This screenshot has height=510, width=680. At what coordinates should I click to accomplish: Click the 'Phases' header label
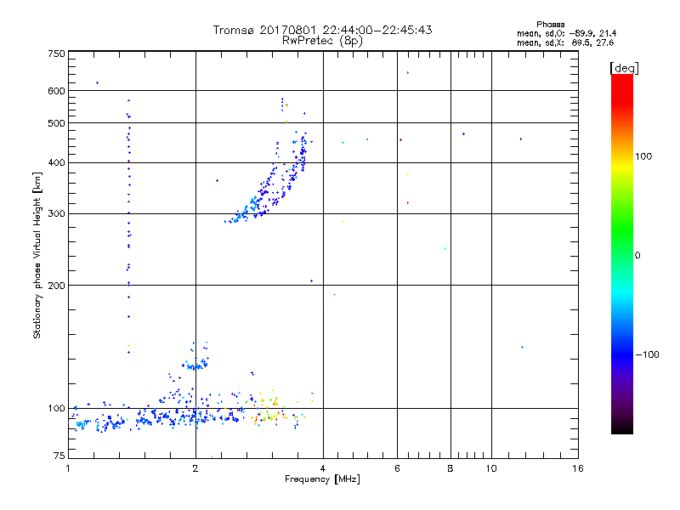[x=550, y=25]
